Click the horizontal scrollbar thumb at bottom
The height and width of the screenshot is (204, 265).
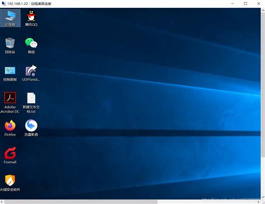(x=81, y=202)
